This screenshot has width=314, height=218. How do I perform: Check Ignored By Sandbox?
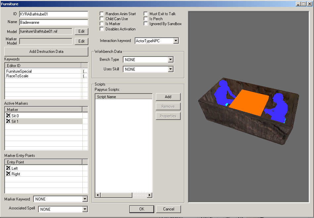pyautogui.click(x=146, y=24)
